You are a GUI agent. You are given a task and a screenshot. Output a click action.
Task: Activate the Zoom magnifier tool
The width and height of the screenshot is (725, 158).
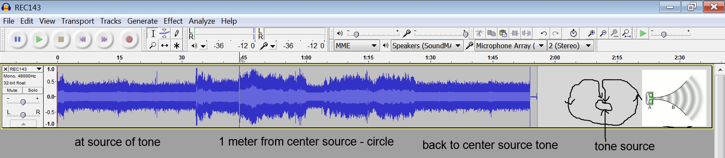coord(152,45)
